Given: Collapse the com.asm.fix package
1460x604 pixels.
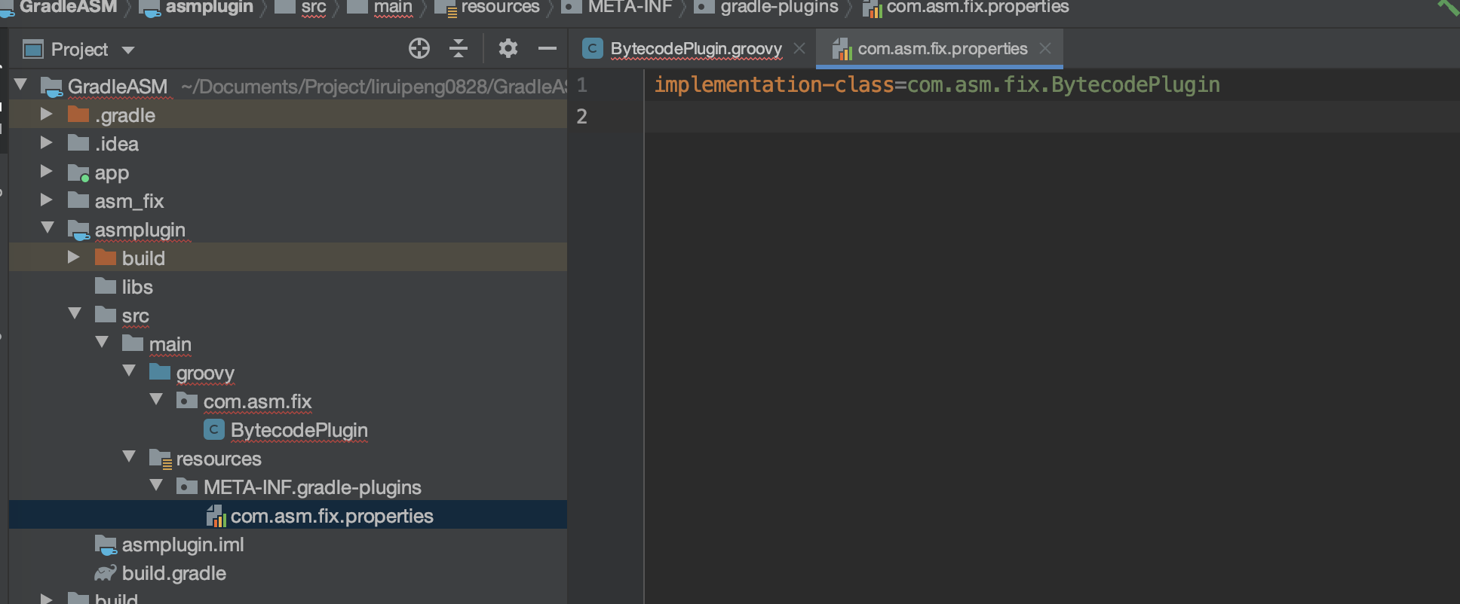Looking at the screenshot, I should pos(156,399).
